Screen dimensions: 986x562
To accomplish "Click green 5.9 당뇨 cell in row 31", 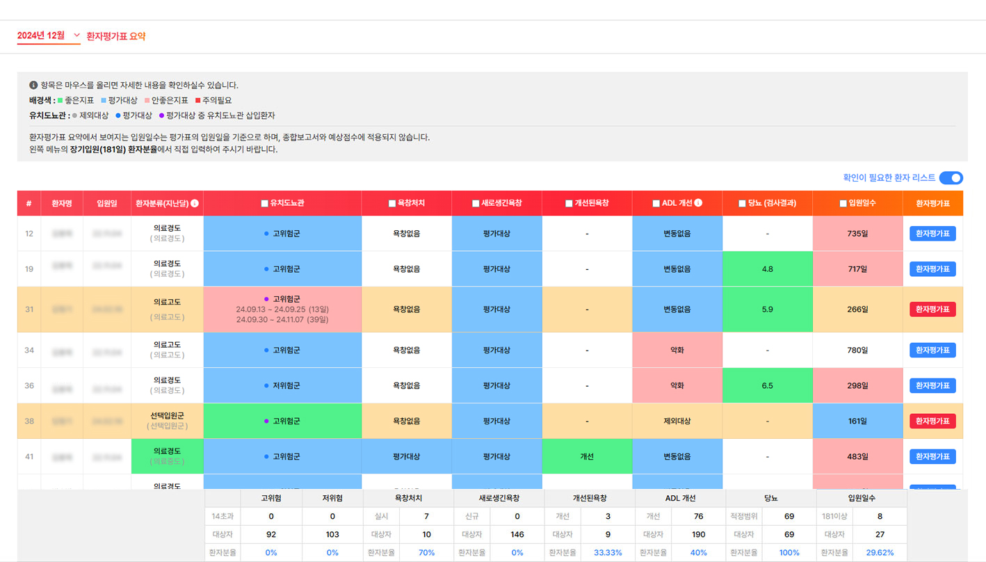I will point(767,310).
